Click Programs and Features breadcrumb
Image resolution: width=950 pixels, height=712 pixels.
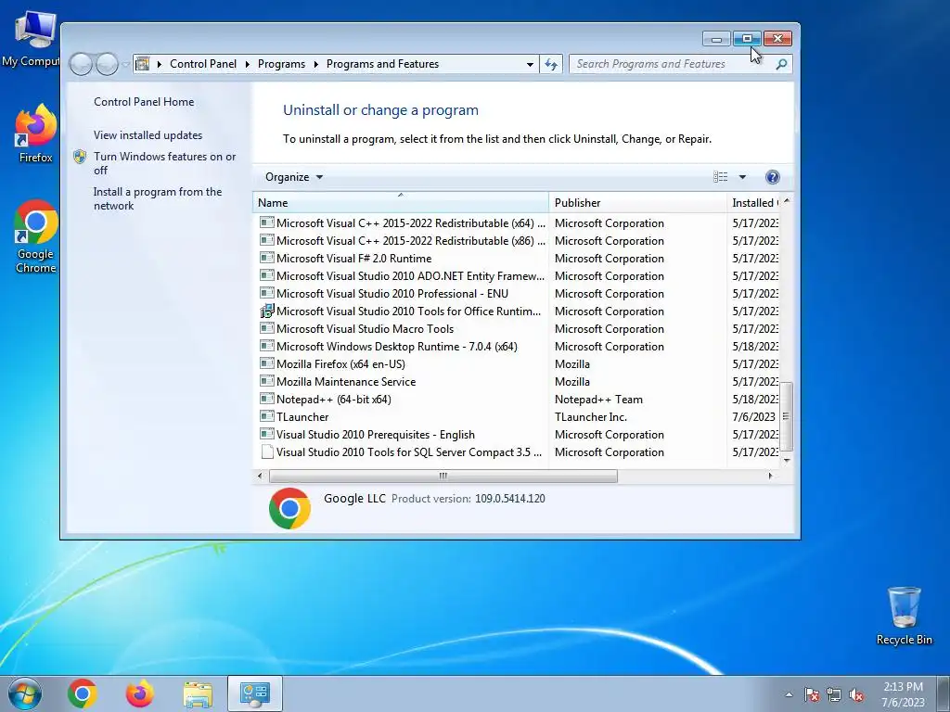pos(382,64)
